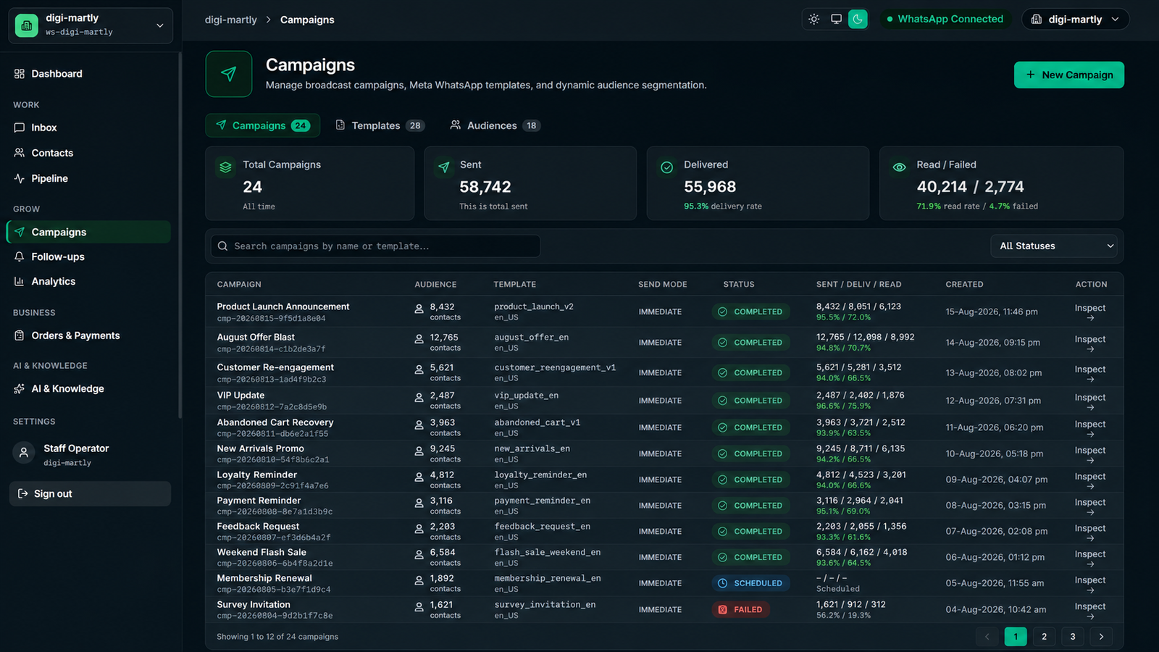Open the digi-martly account dropdown
This screenshot has height=652, width=1159.
(x=1075, y=19)
